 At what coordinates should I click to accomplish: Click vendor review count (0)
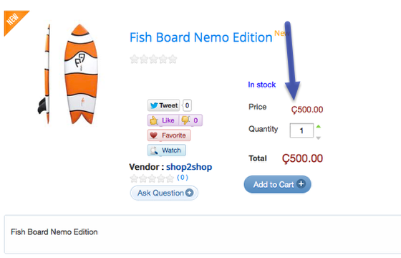pos(183,178)
